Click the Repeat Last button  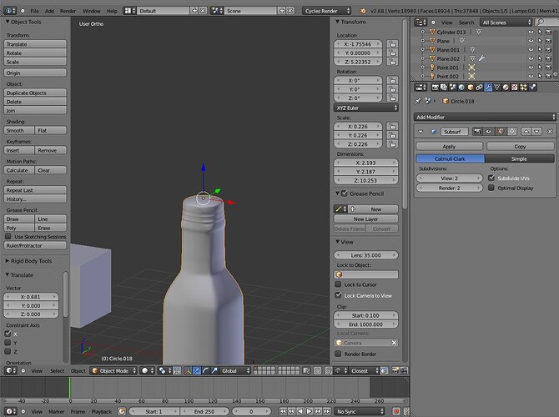(x=35, y=190)
